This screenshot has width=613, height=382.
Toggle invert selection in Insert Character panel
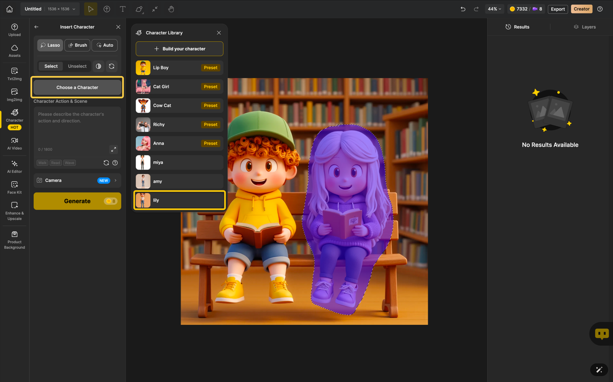[98, 66]
